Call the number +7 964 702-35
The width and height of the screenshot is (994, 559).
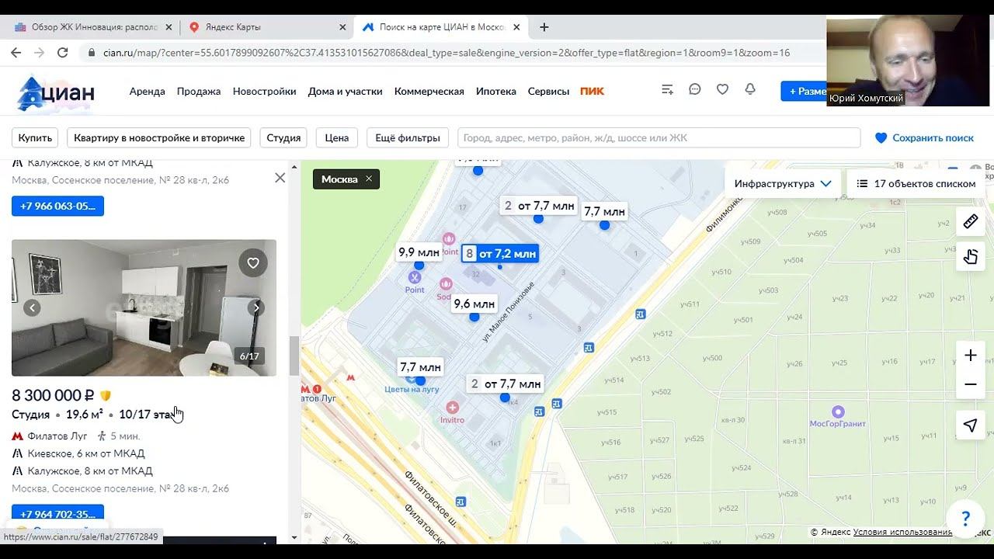57,513
